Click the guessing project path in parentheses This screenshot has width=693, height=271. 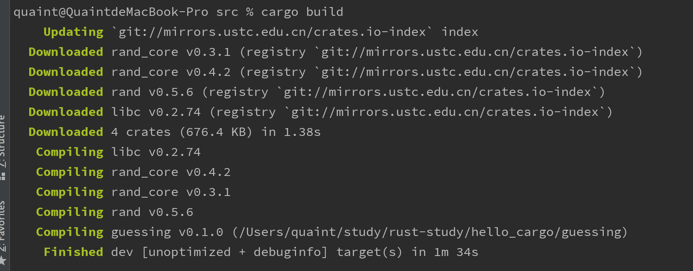(x=430, y=232)
